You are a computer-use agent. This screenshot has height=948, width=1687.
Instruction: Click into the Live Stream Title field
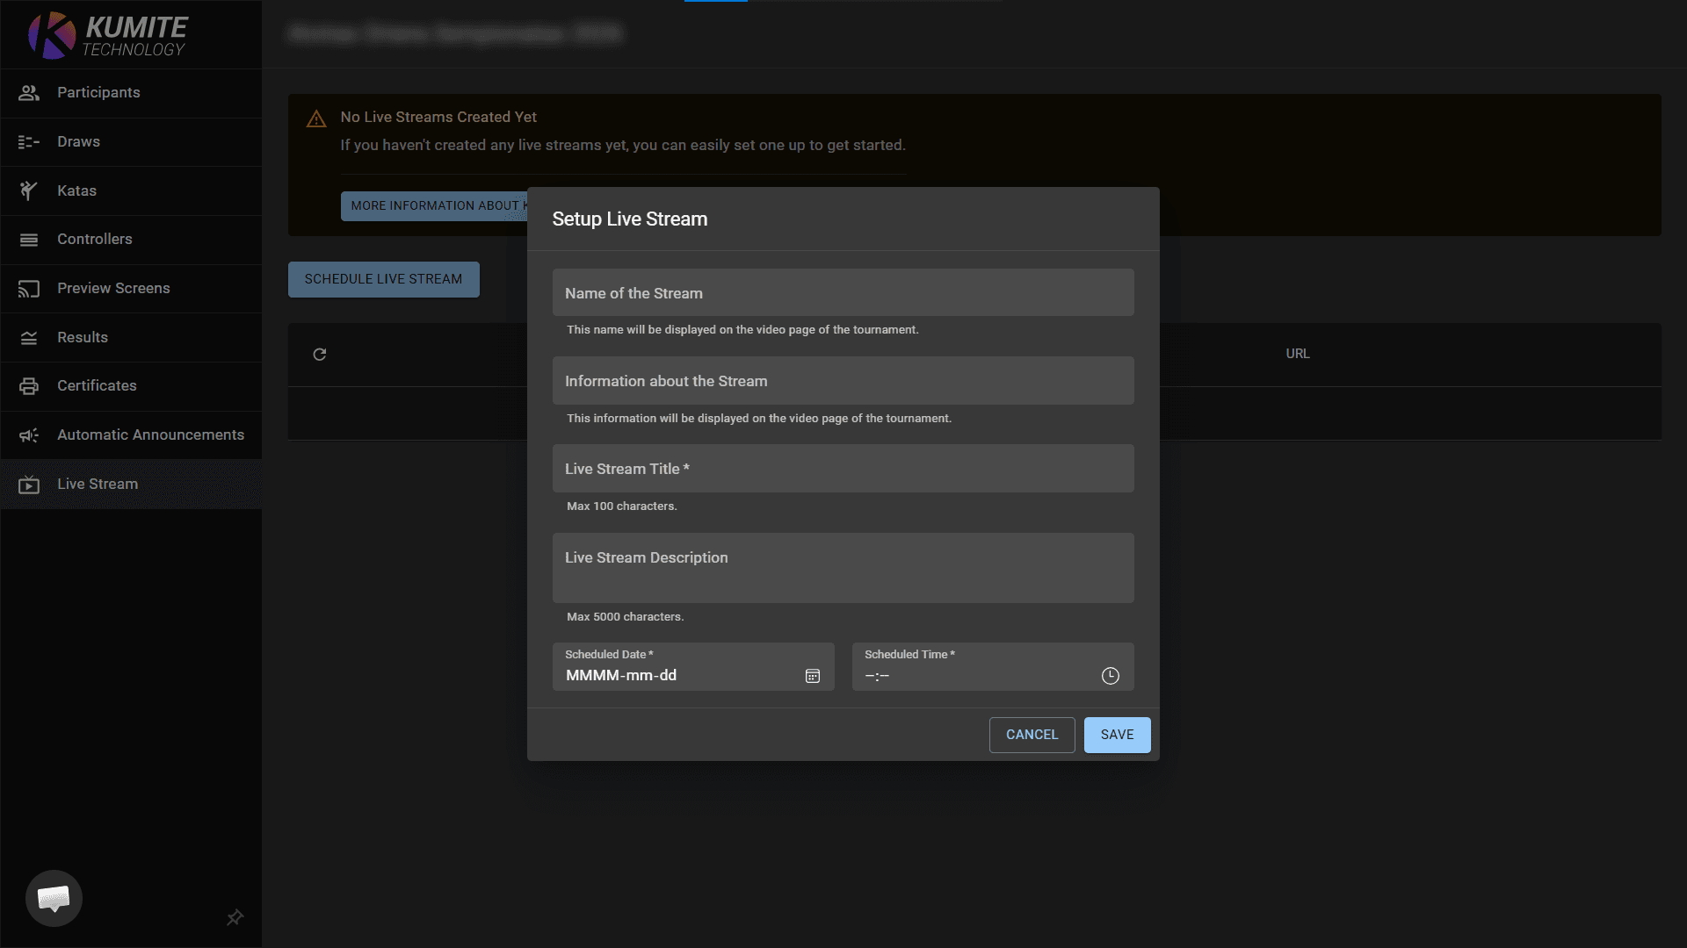point(843,469)
